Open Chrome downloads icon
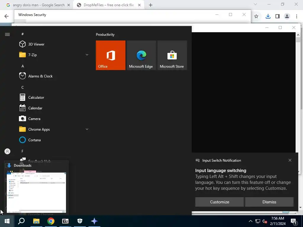 (268, 17)
